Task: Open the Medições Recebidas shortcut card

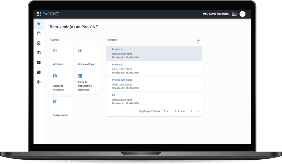Action: tap(61, 83)
